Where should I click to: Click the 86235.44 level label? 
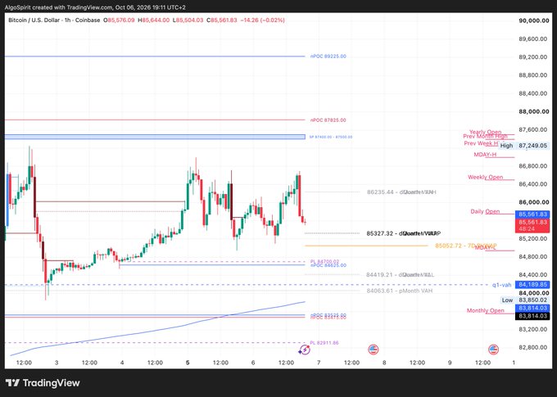(401, 192)
